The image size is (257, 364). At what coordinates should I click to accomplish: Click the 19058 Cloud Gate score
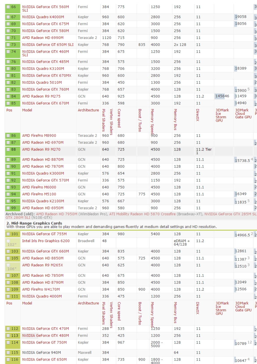241,17
